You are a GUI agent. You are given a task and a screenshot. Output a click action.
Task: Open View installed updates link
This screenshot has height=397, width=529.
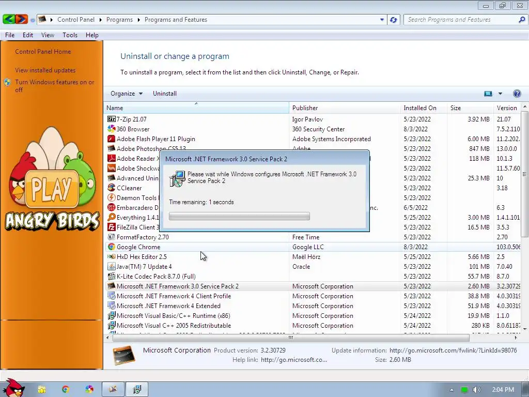tap(45, 70)
